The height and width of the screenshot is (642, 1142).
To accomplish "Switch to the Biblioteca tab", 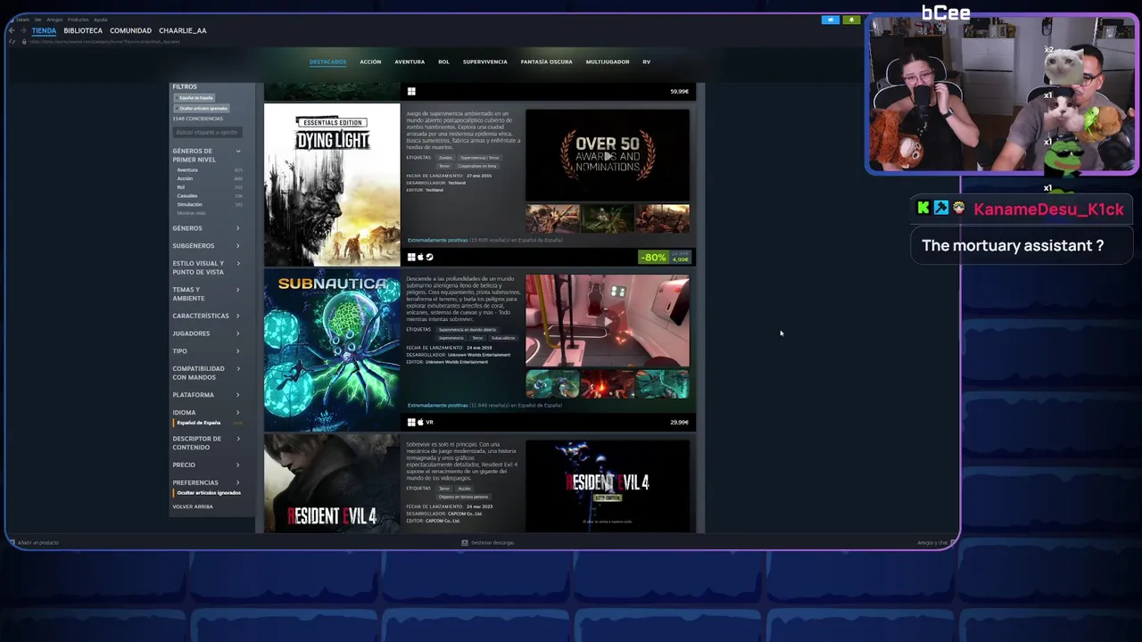I will (x=83, y=30).
